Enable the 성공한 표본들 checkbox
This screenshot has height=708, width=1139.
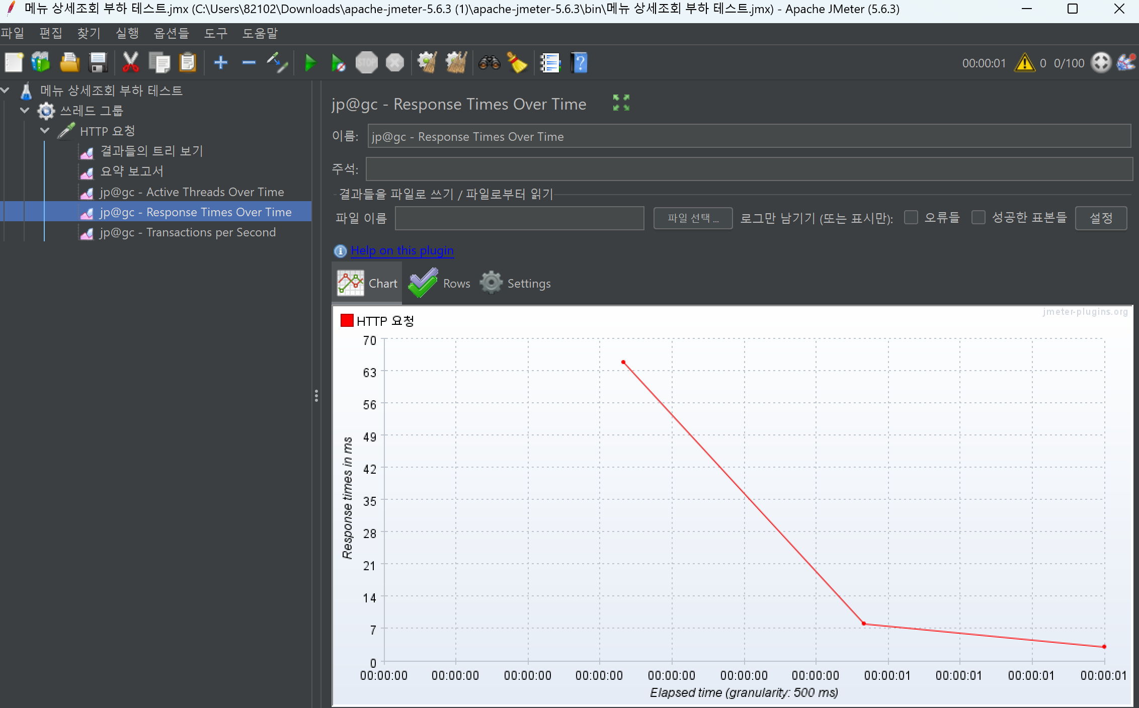tap(978, 218)
